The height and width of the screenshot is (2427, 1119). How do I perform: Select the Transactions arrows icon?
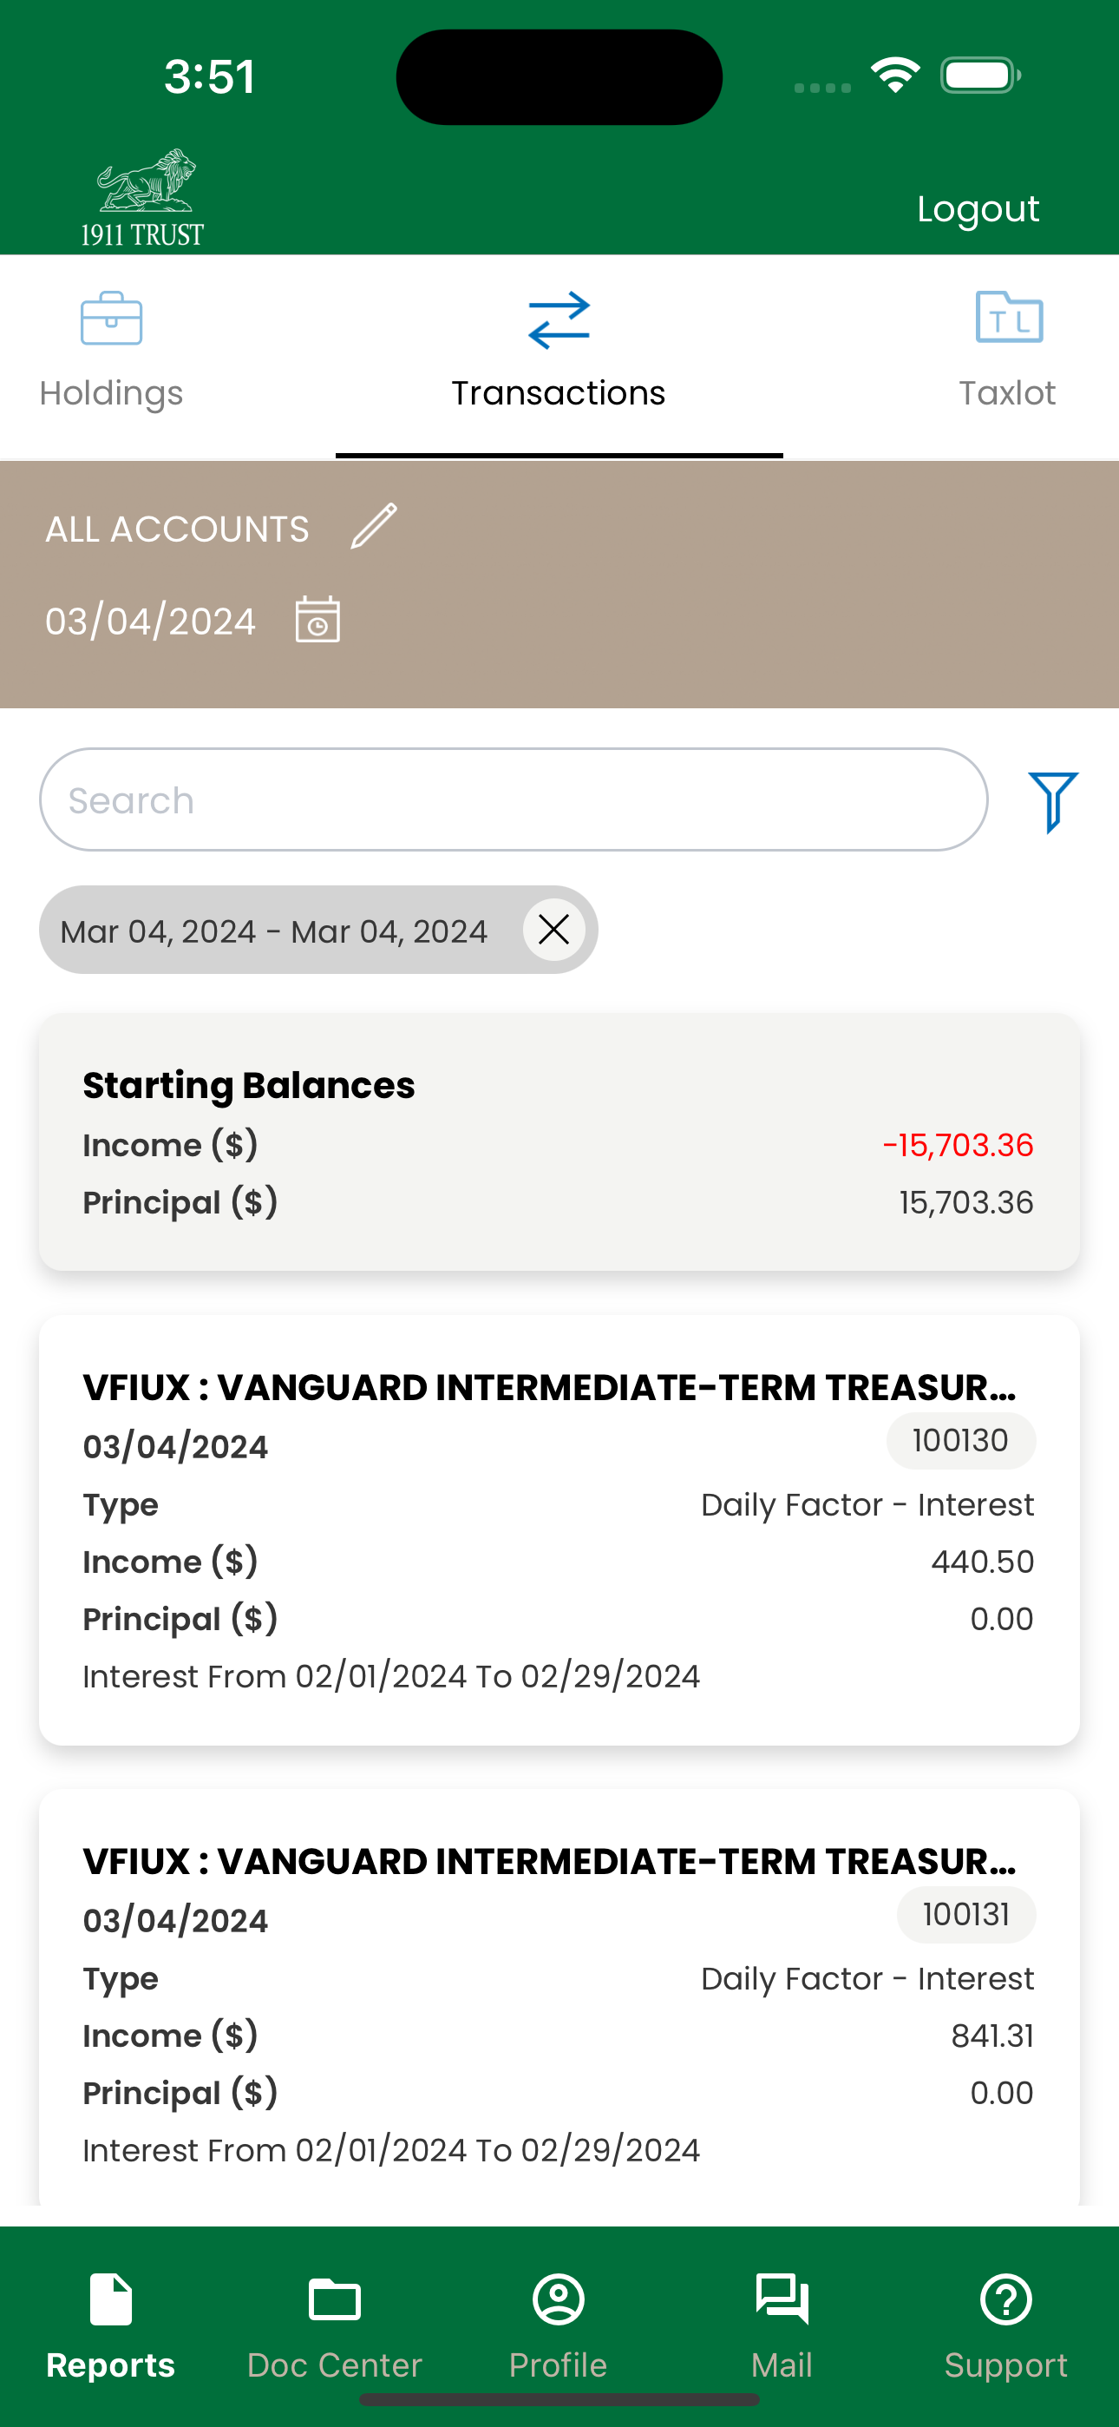[x=559, y=320]
